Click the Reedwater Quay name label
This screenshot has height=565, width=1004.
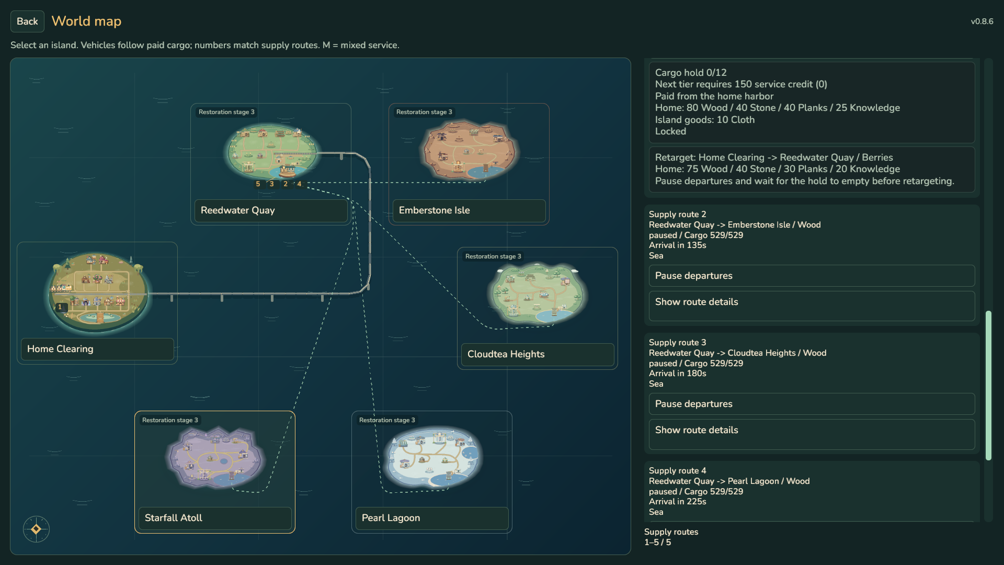click(x=271, y=210)
